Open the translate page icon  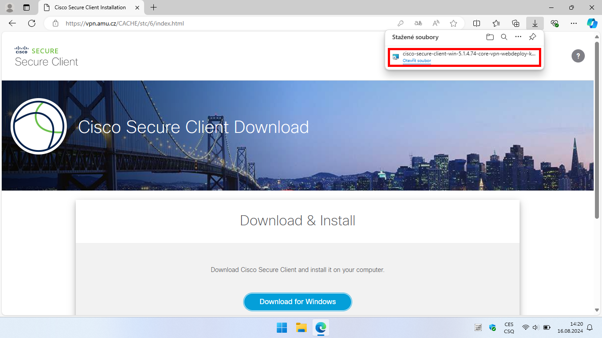(418, 23)
